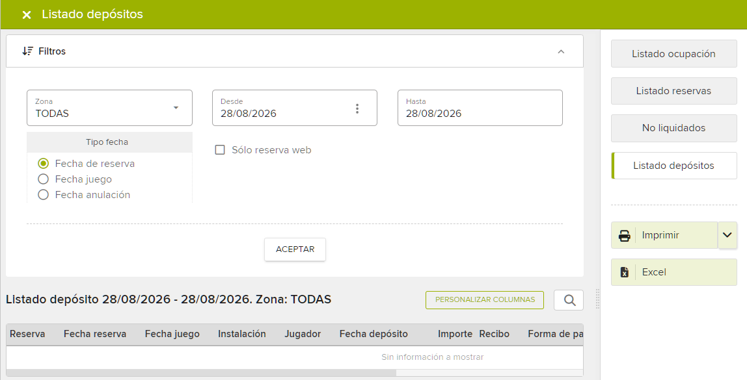Open PERSONALIZAR COLUMNAS

tap(485, 299)
